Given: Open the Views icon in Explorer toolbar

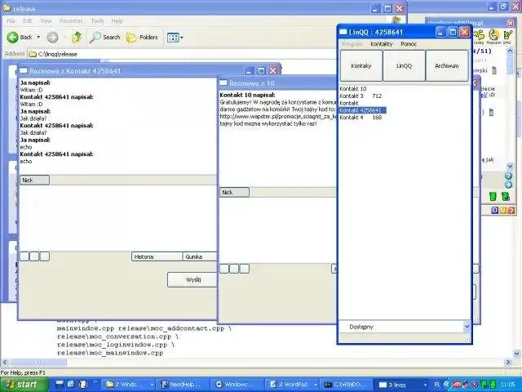Looking at the screenshot, I should pos(173,38).
